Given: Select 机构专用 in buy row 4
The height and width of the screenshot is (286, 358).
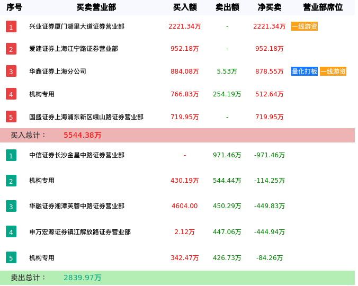Looking at the screenshot, I should [x=42, y=94].
